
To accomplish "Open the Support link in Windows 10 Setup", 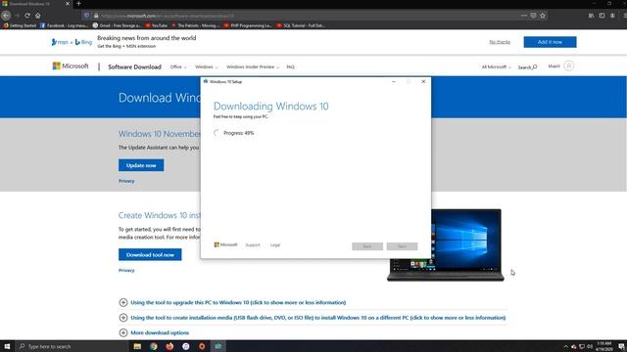I will 253,245.
